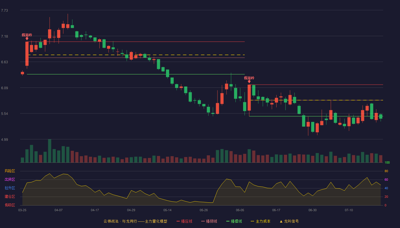Click the 4.99 price axis label
The image size is (400, 228).
click(x=5, y=140)
